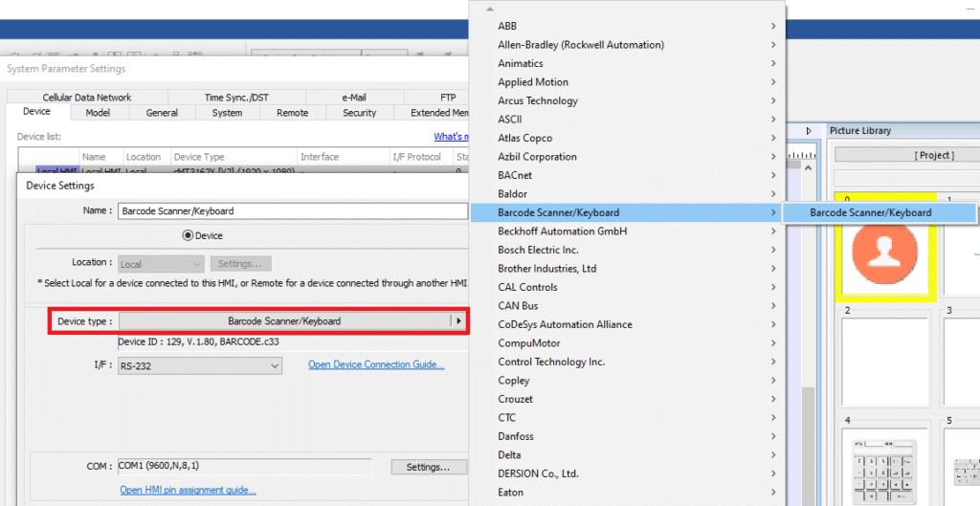Switch to the Security tab
The height and width of the screenshot is (506, 980).
(360, 113)
